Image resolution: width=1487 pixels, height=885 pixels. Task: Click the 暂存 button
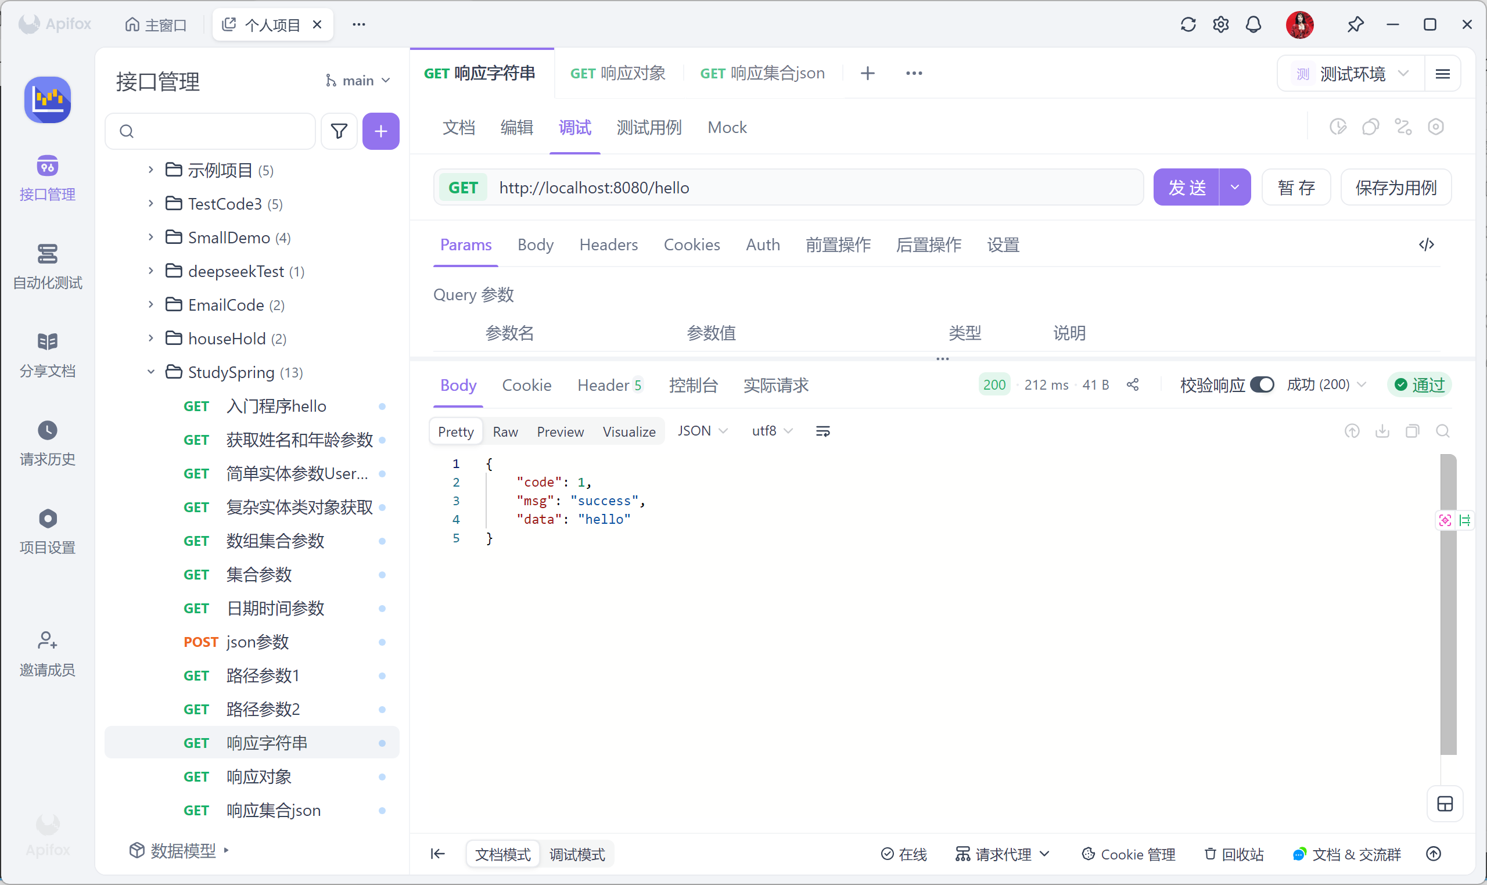coord(1295,187)
